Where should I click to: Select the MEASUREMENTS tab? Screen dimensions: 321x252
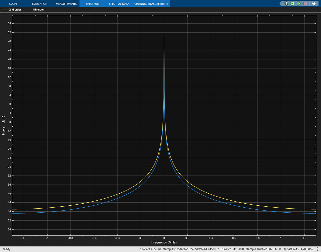tap(66, 4)
